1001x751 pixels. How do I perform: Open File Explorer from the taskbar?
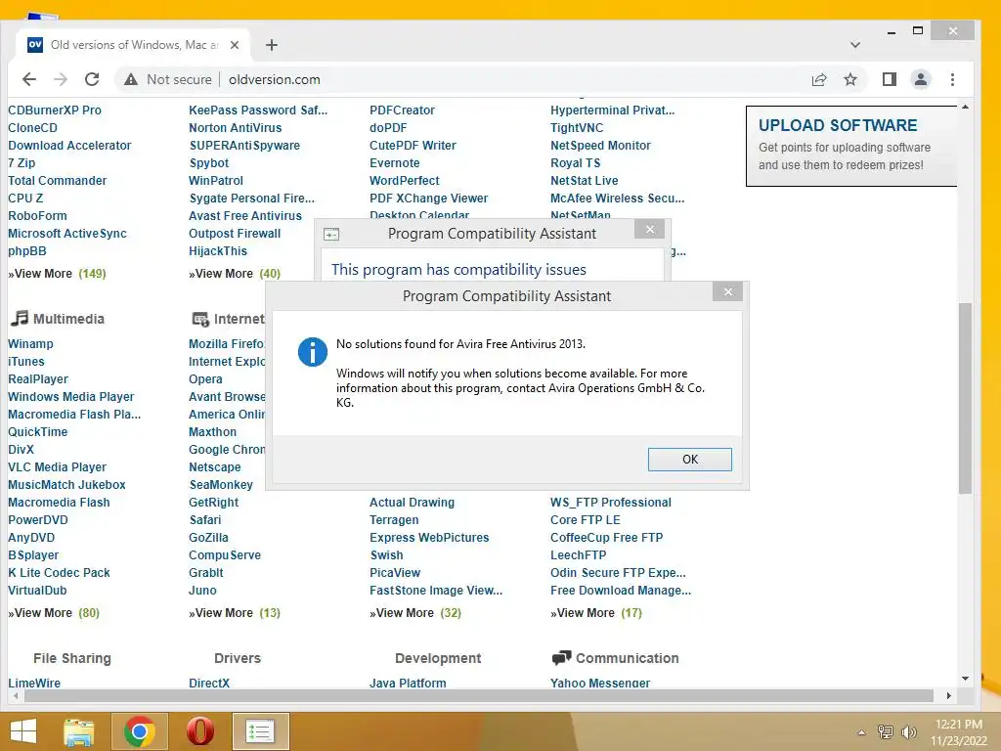click(79, 731)
